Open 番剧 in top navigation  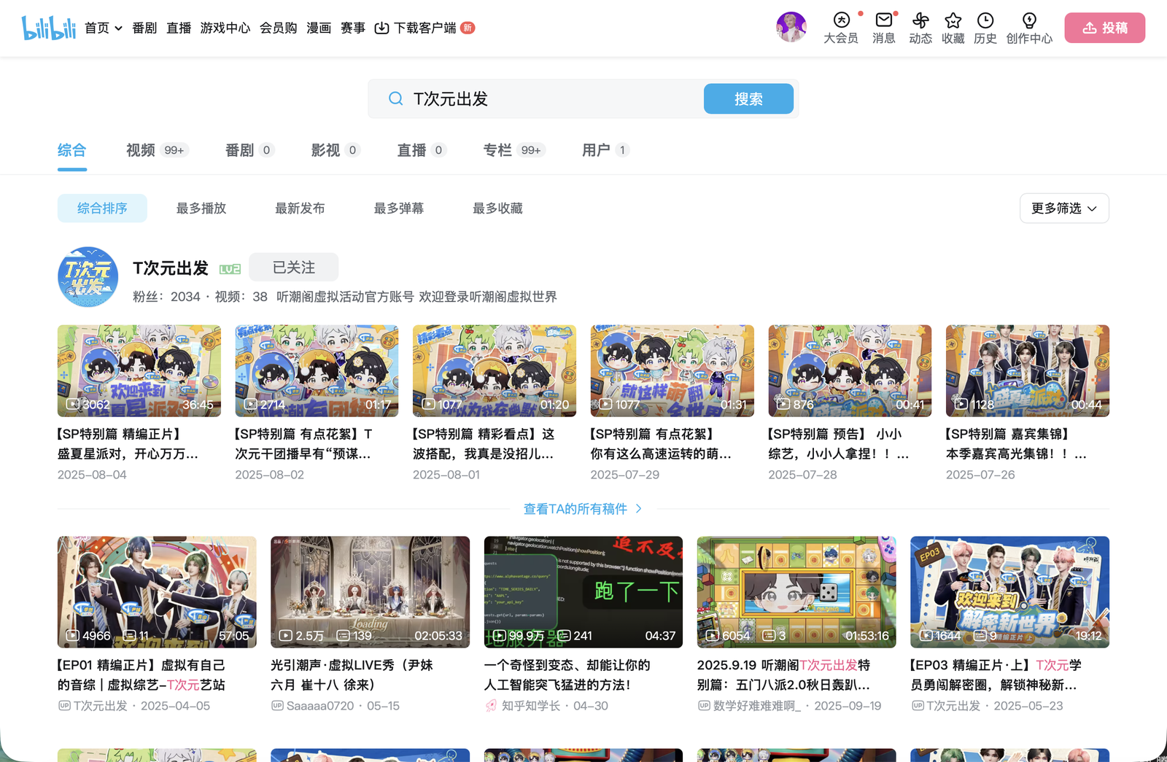(144, 28)
